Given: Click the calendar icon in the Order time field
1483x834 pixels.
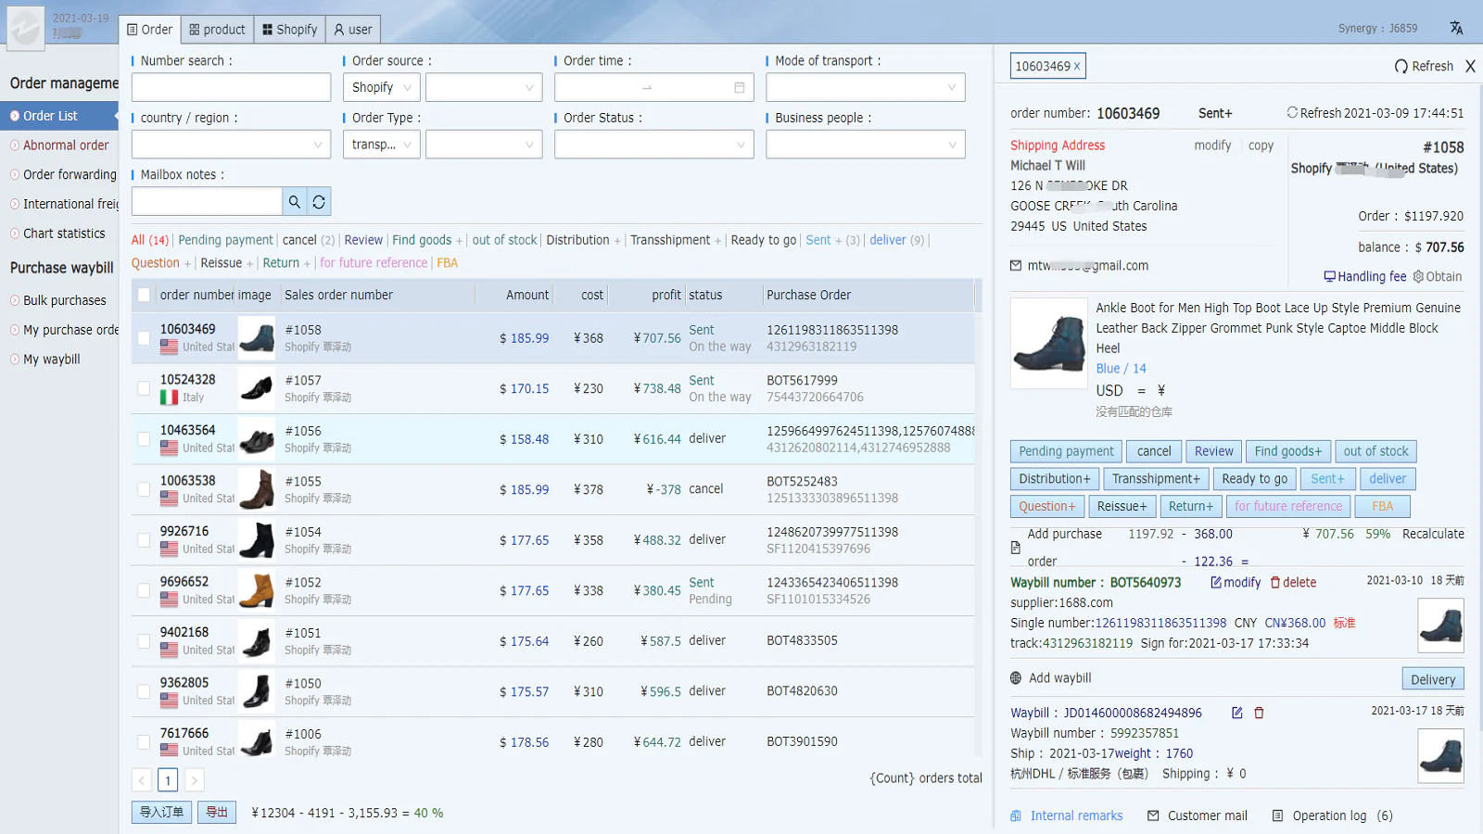Looking at the screenshot, I should 739,88.
